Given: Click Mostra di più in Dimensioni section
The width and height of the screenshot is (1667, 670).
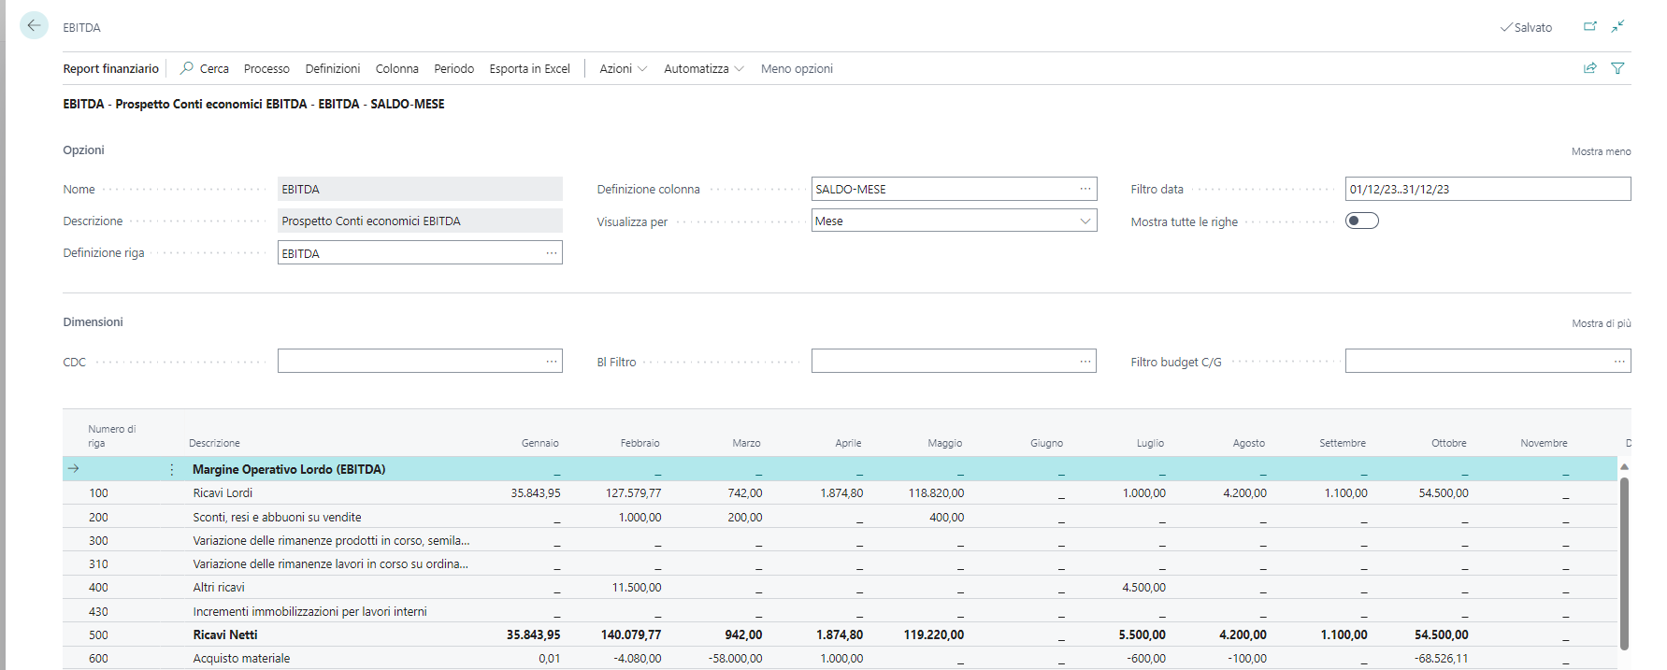Looking at the screenshot, I should tap(1601, 323).
